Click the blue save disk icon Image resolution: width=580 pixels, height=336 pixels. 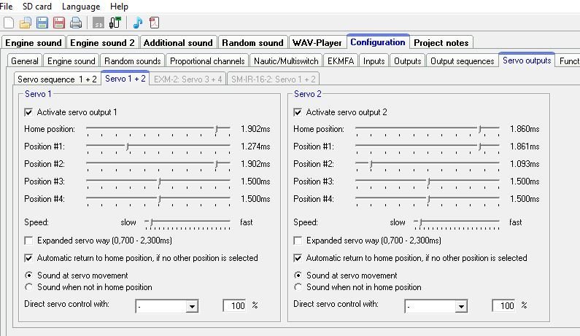click(42, 23)
